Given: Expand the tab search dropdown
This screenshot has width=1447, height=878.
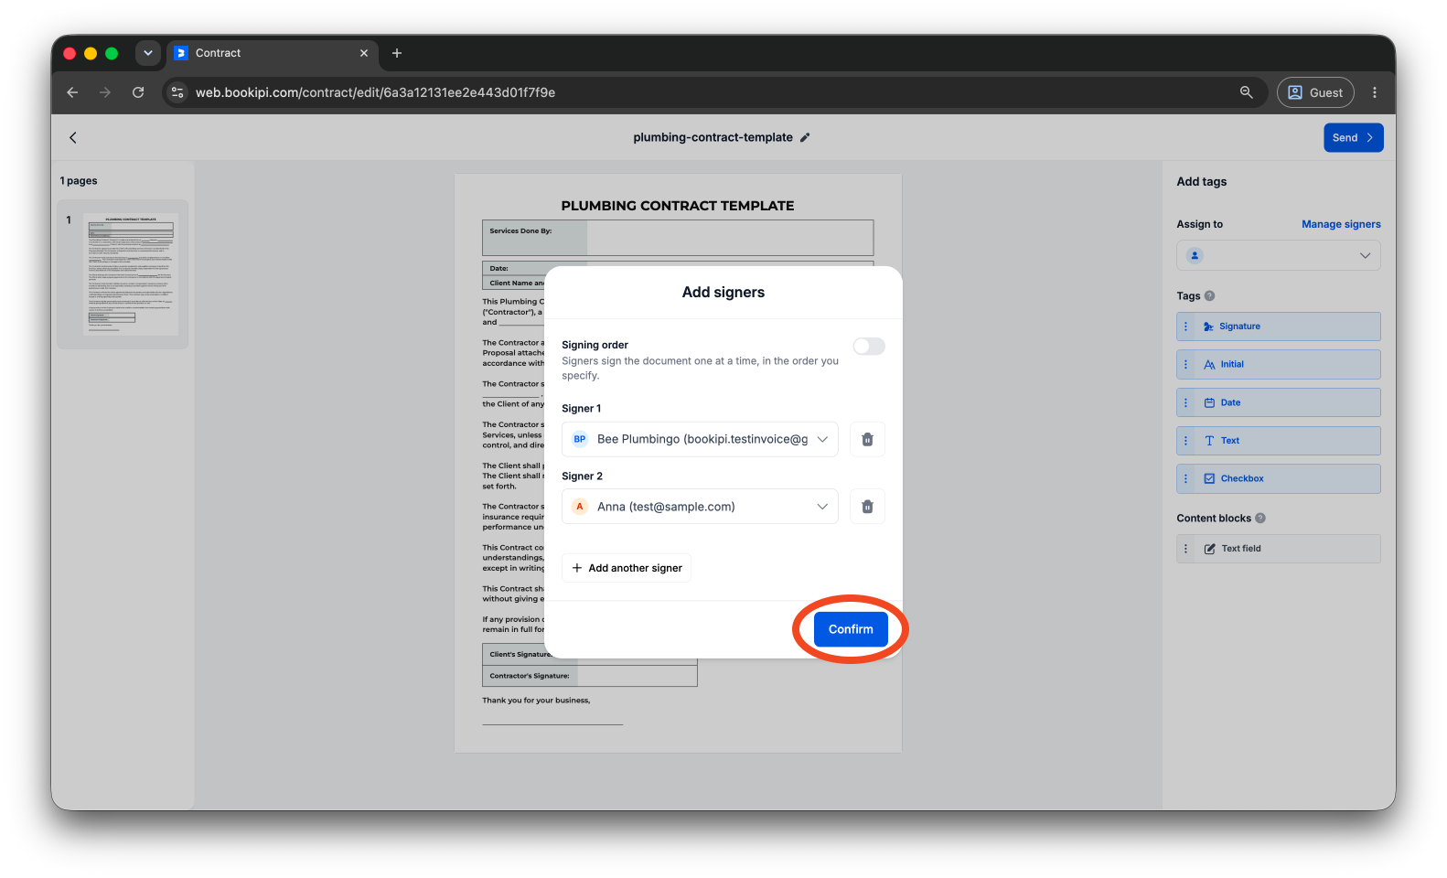Looking at the screenshot, I should (147, 53).
